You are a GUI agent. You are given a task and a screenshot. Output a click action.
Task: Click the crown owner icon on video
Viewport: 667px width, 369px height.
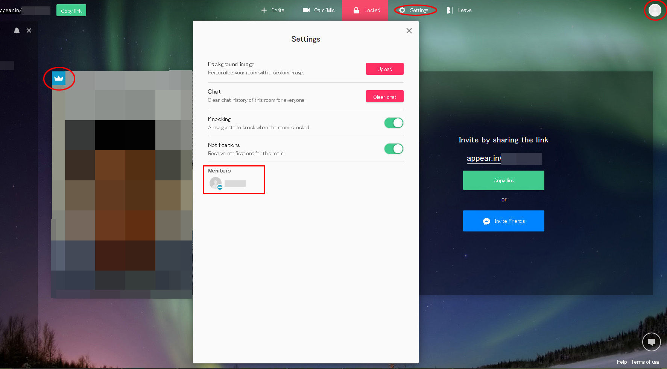coord(59,78)
